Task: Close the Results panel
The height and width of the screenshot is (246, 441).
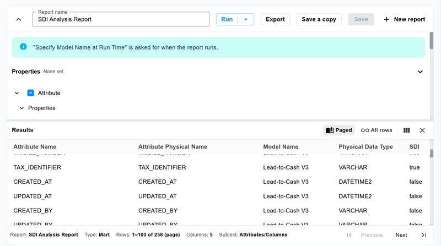Action: (422, 130)
